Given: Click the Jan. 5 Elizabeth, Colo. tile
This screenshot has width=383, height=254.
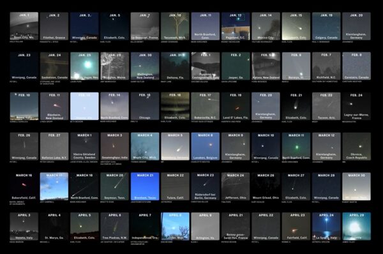Looking at the screenshot, I should 114,26.
